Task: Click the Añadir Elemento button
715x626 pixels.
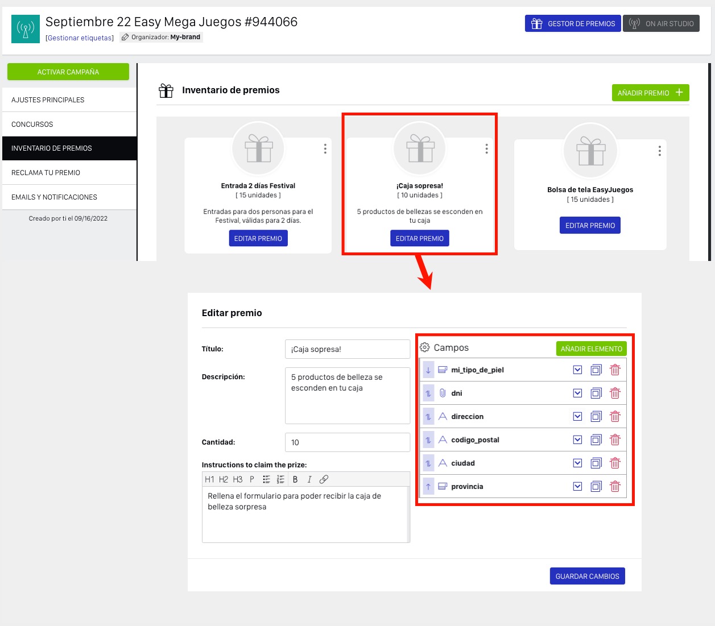Action: pos(591,349)
